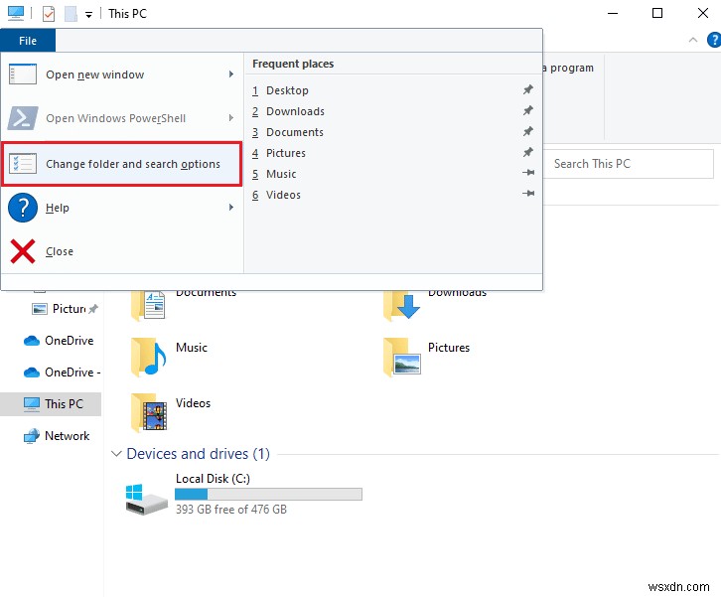Unpin Desktop from Frequent places
This screenshot has height=597, width=721.
[528, 89]
